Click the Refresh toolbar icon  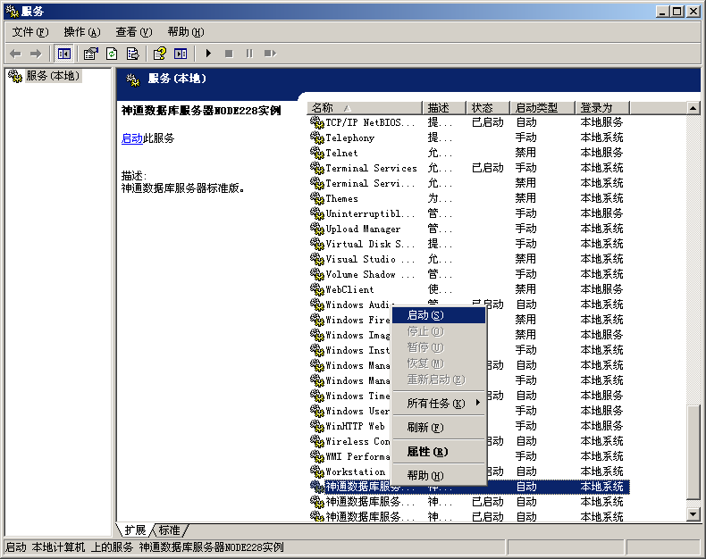tap(112, 54)
